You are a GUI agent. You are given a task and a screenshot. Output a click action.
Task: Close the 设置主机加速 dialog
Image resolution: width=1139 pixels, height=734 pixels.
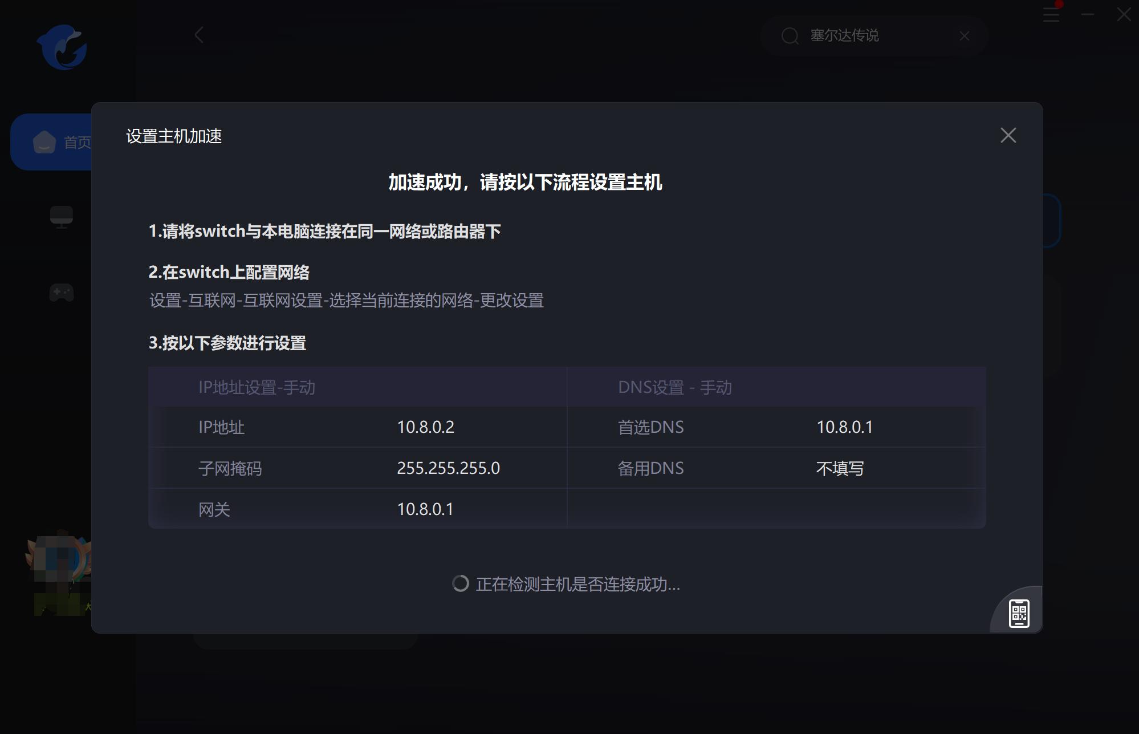pyautogui.click(x=1008, y=135)
